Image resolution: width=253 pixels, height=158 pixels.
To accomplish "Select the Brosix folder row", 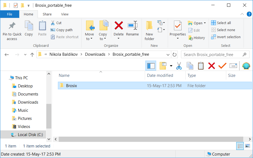I will pyautogui.click(x=155, y=85).
